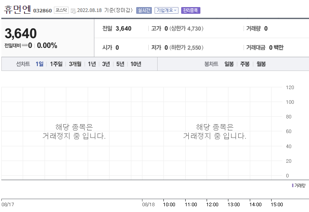Click the 코스닥 market label
309x212 pixels.
click(x=61, y=10)
